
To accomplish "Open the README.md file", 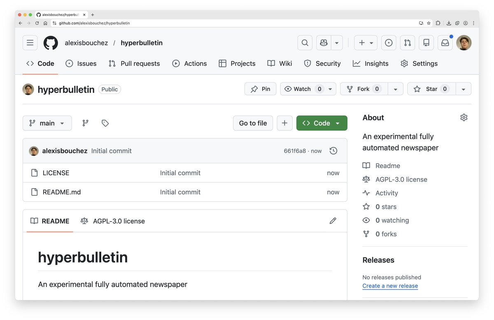I will pos(62,192).
